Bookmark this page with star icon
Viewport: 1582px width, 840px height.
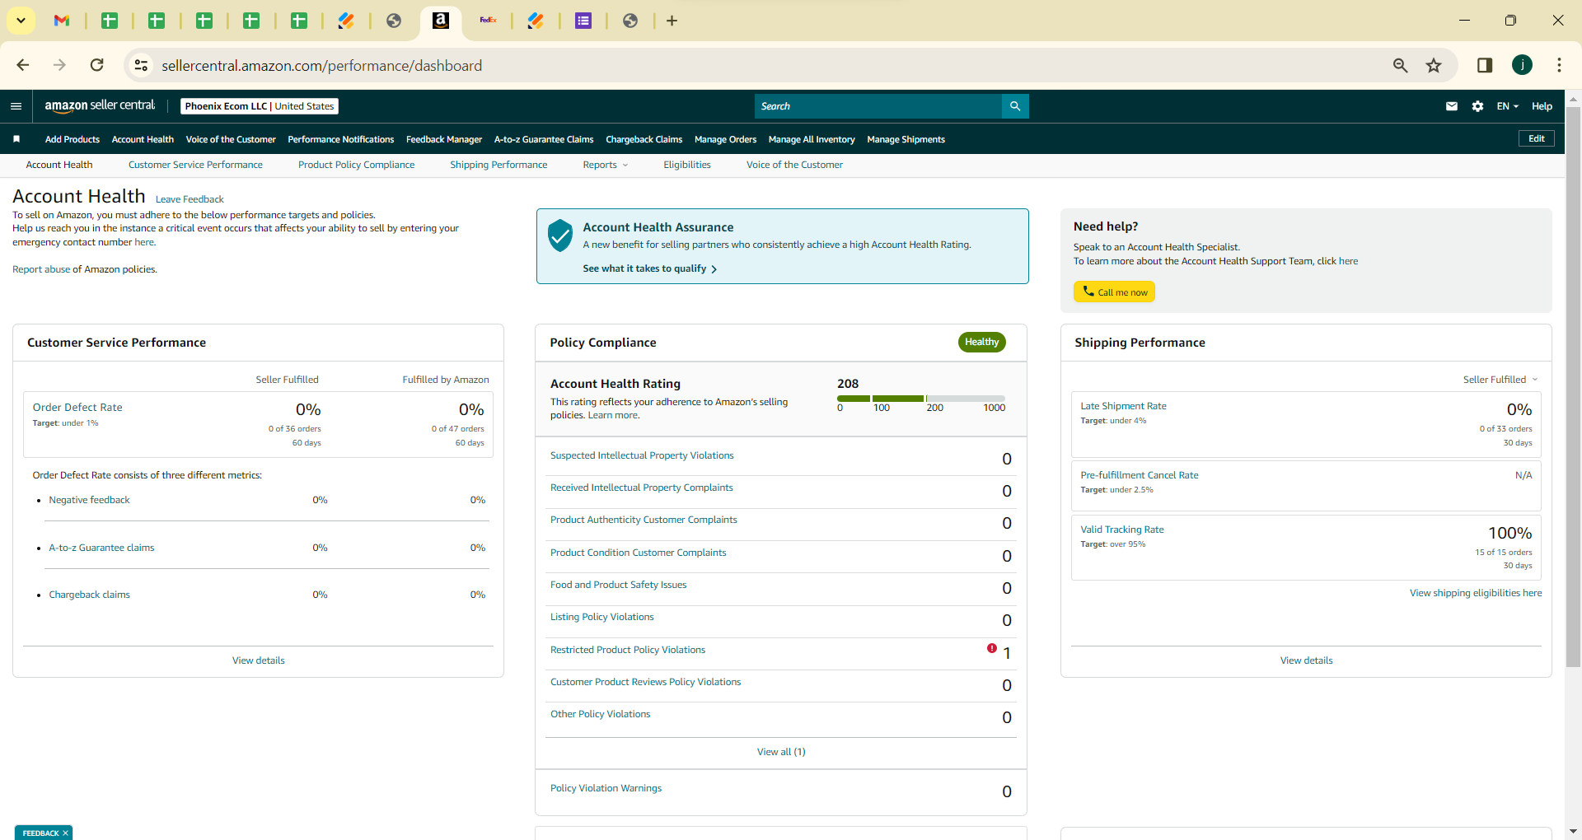click(x=1434, y=65)
